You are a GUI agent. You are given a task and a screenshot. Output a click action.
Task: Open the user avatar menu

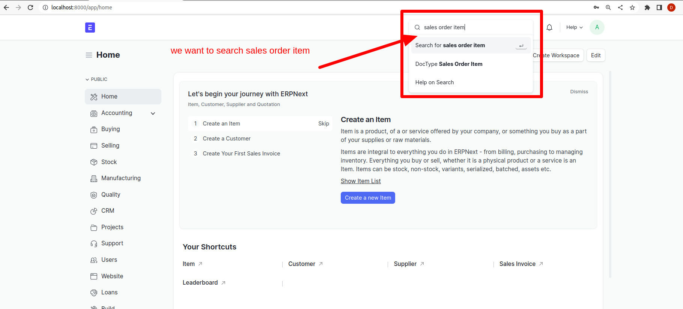(x=597, y=27)
